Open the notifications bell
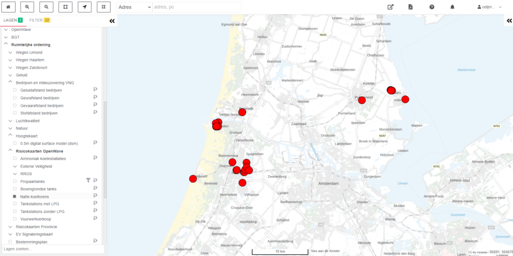Image resolution: width=513 pixels, height=256 pixels. pos(452,7)
